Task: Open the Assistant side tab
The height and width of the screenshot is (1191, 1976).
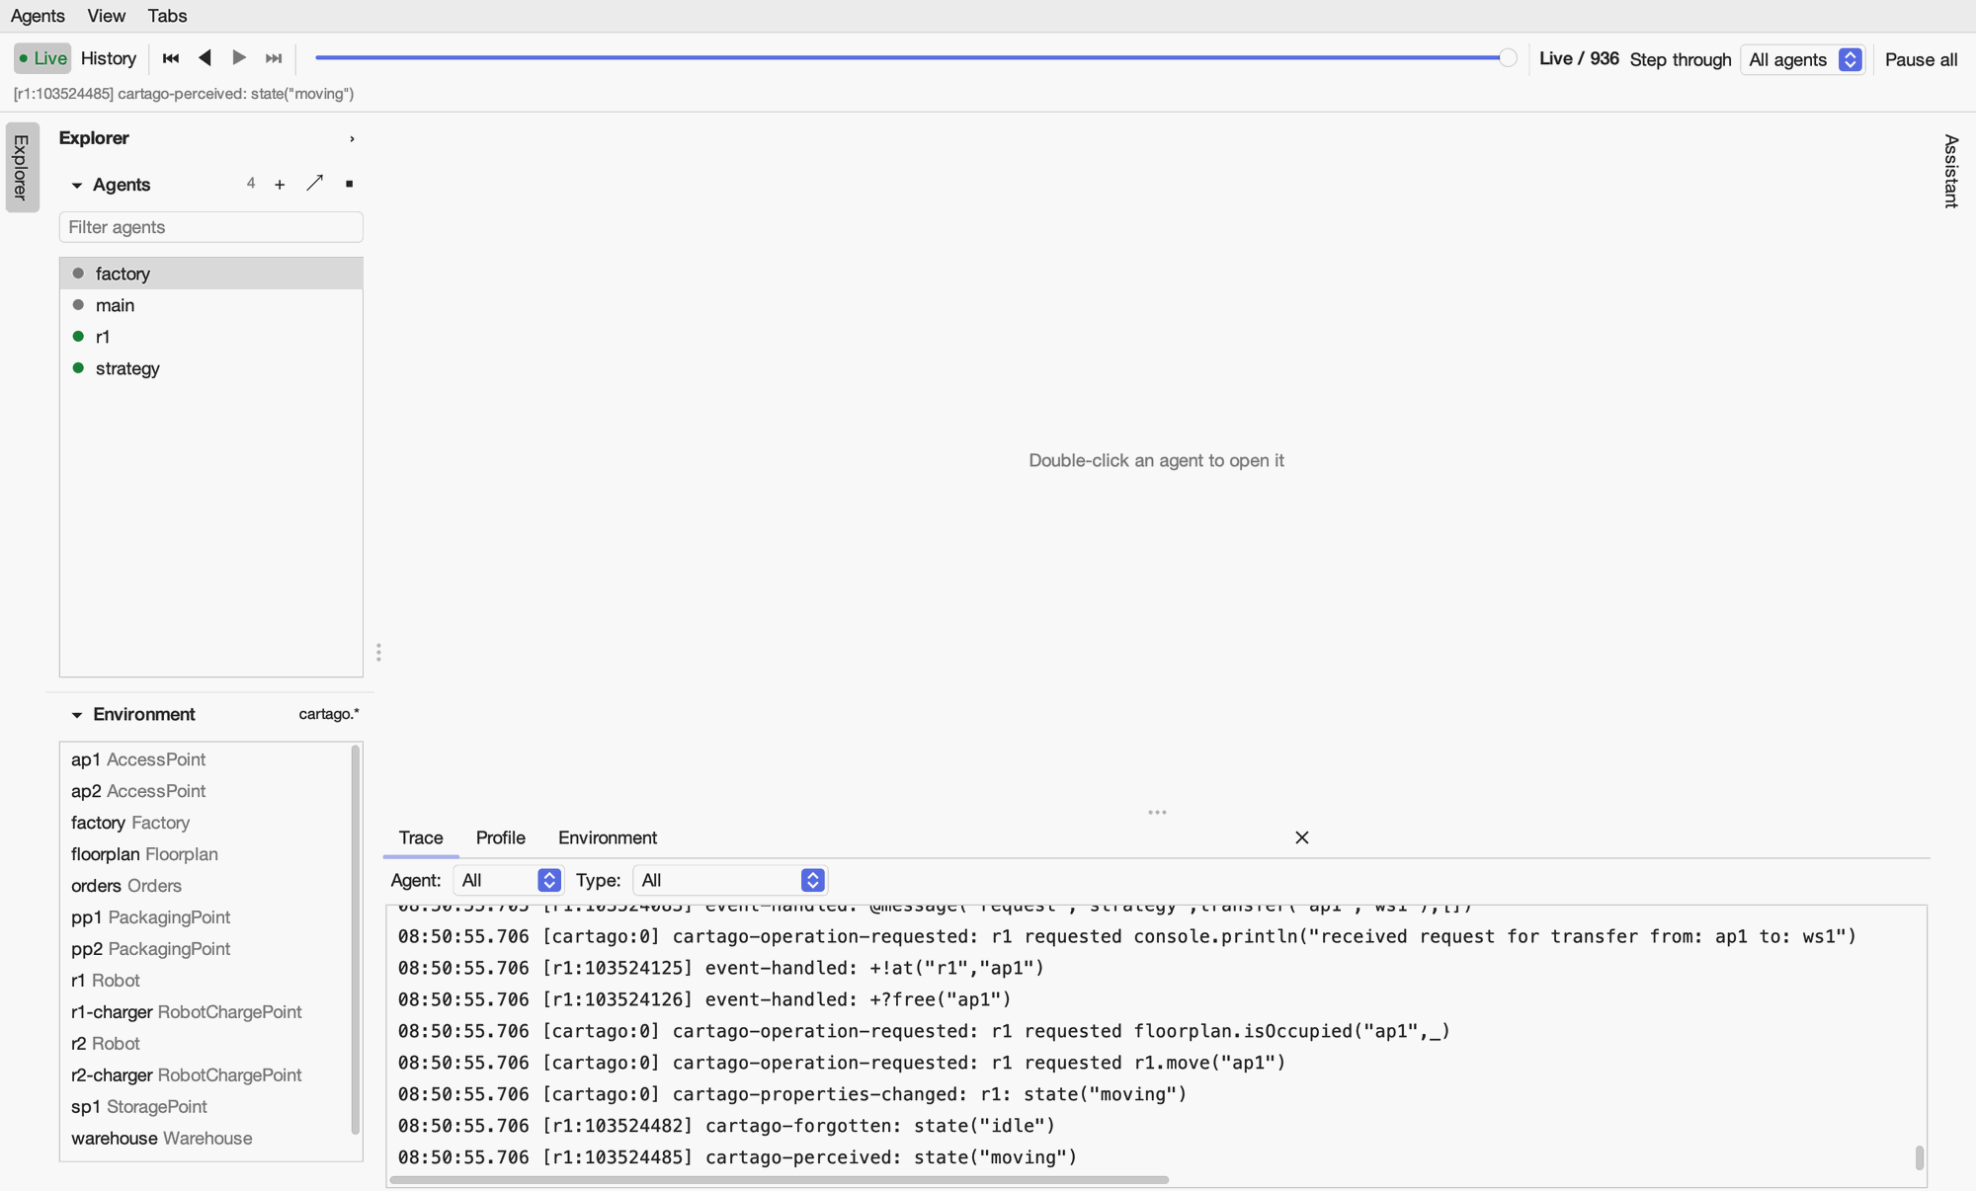Action: coord(1950,171)
